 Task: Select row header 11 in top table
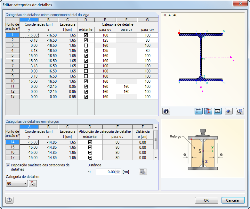(12, 86)
